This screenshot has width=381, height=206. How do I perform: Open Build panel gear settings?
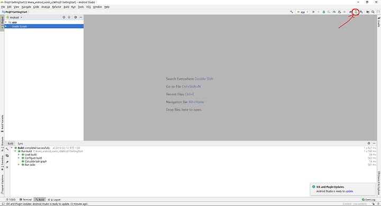click(x=369, y=144)
